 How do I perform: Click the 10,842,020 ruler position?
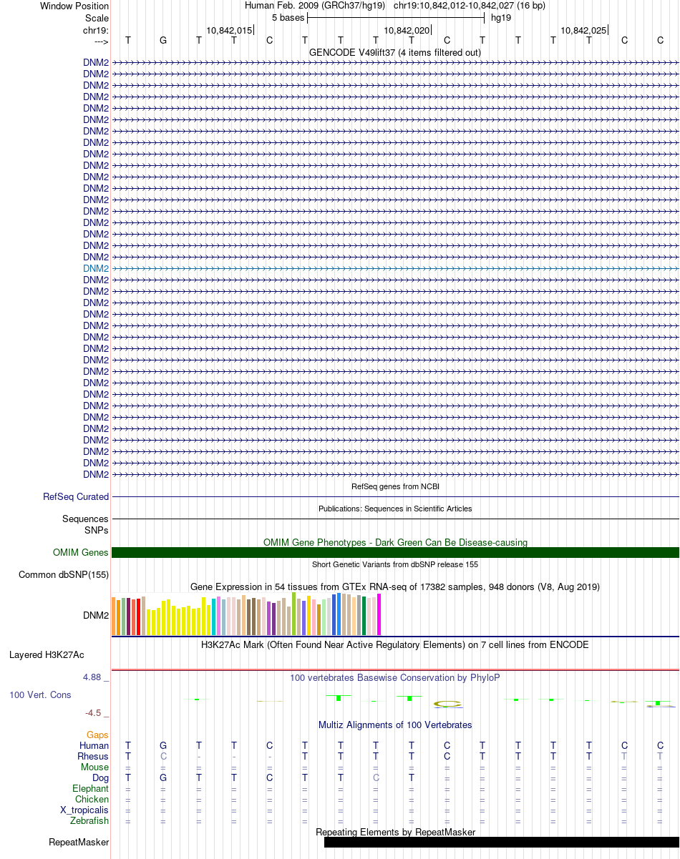pyautogui.click(x=407, y=30)
